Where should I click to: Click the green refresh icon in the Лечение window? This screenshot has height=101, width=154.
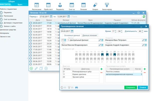pos(144,16)
